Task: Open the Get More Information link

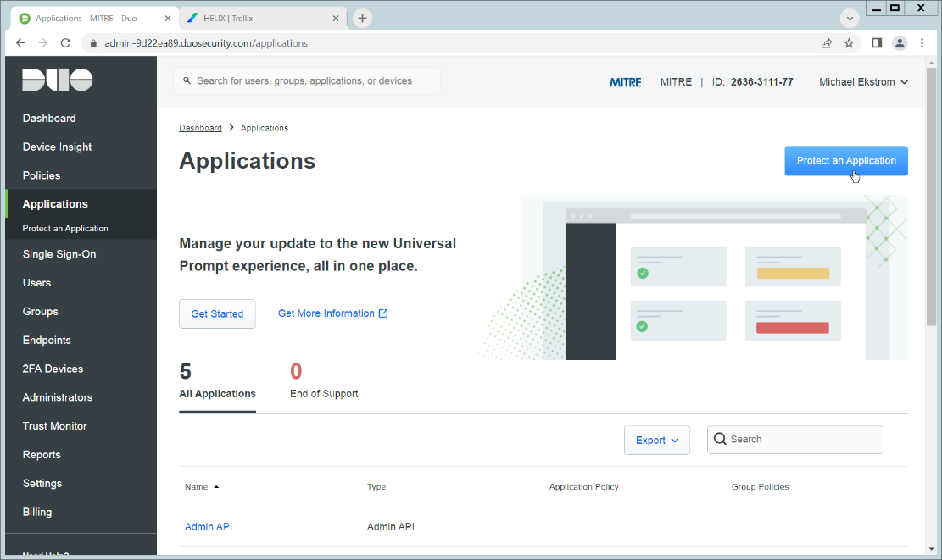Action: (332, 313)
